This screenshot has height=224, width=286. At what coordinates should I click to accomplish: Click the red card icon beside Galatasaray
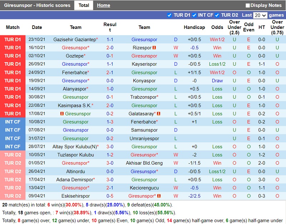158,114
